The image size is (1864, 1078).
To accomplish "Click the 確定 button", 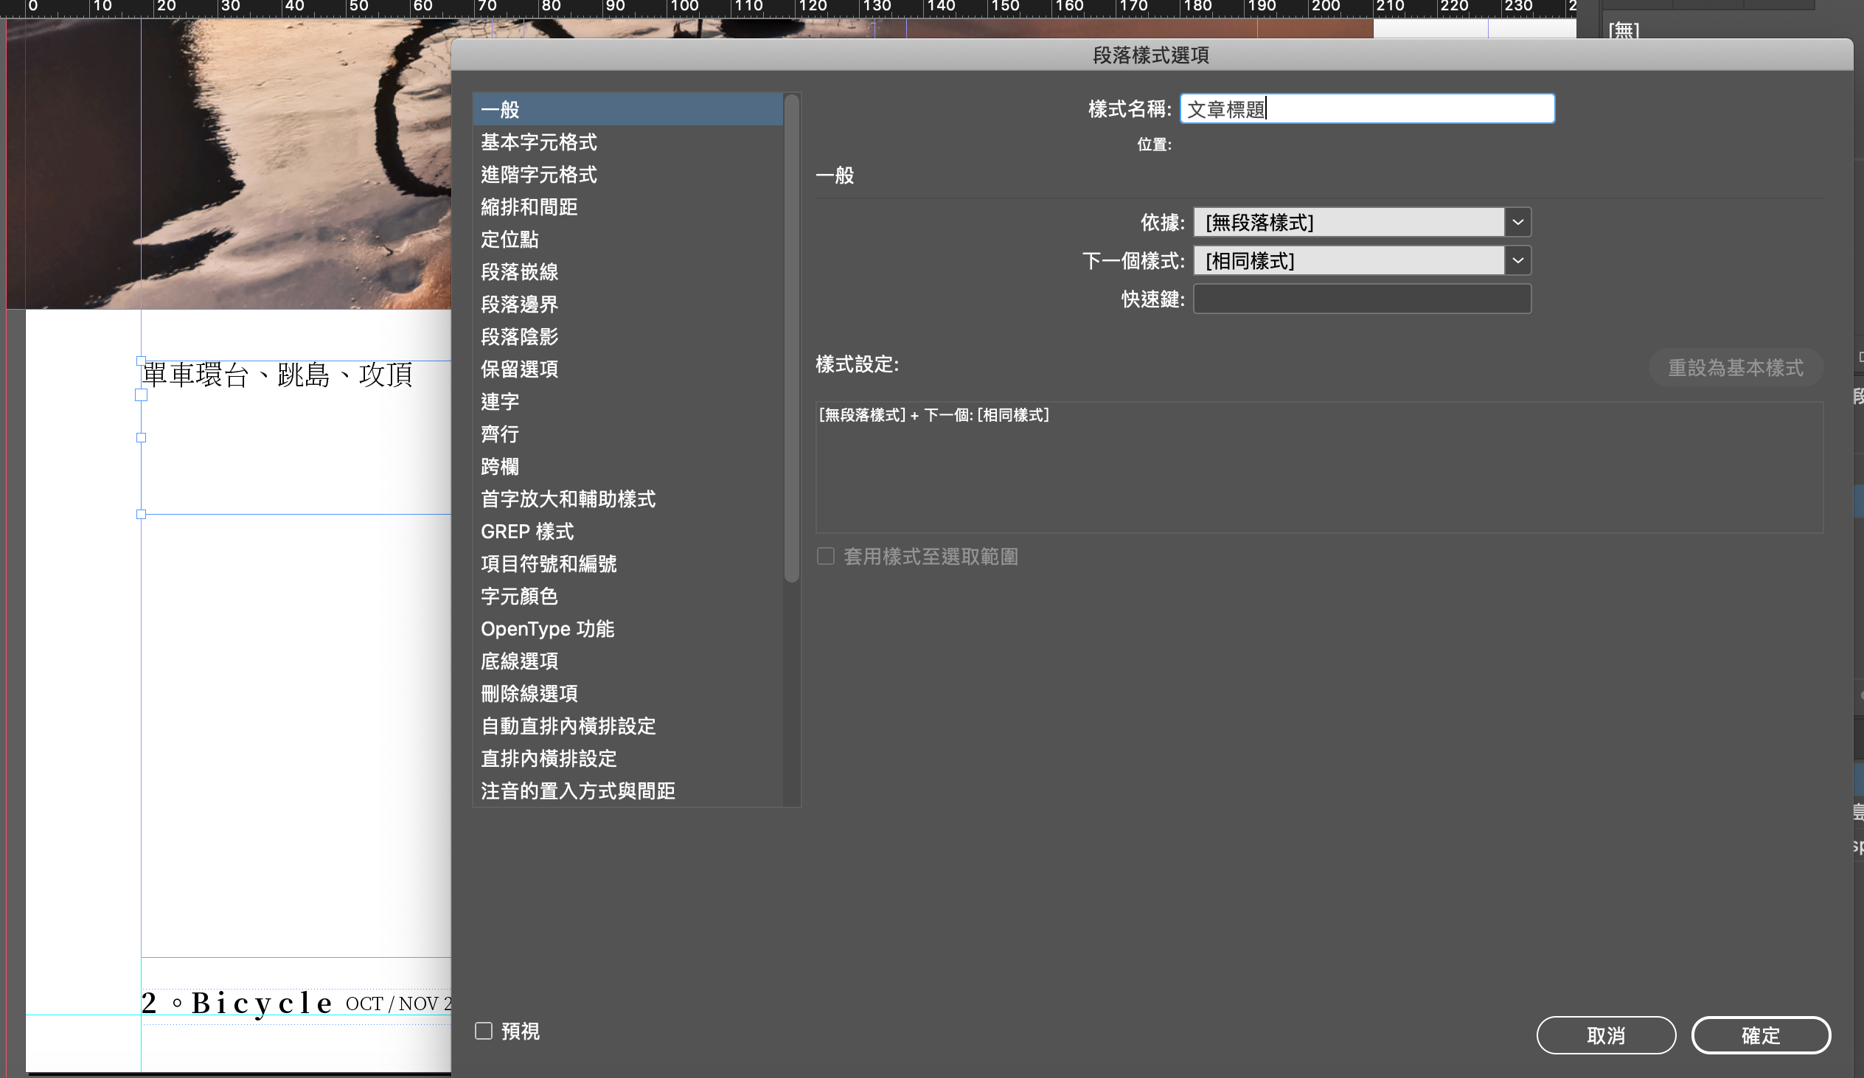I will click(1760, 1035).
